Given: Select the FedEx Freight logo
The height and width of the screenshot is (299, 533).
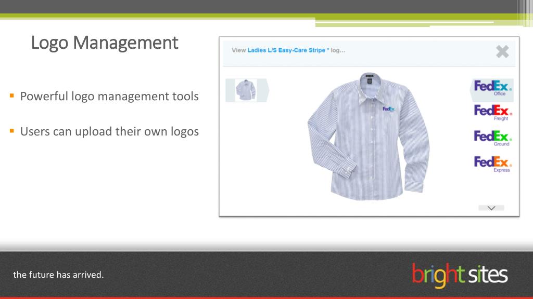Looking at the screenshot, I should click(x=493, y=113).
